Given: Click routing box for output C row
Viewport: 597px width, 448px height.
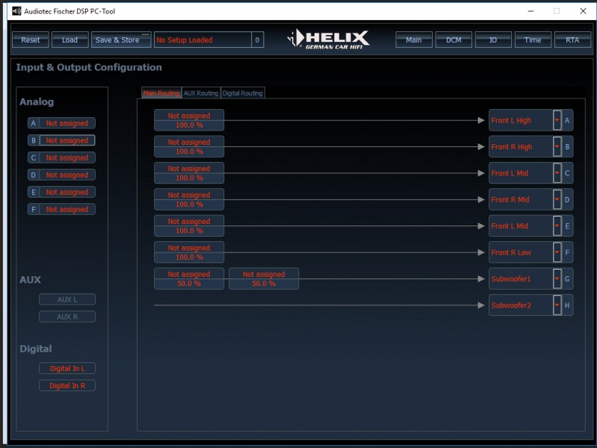Looking at the screenshot, I should [189, 173].
